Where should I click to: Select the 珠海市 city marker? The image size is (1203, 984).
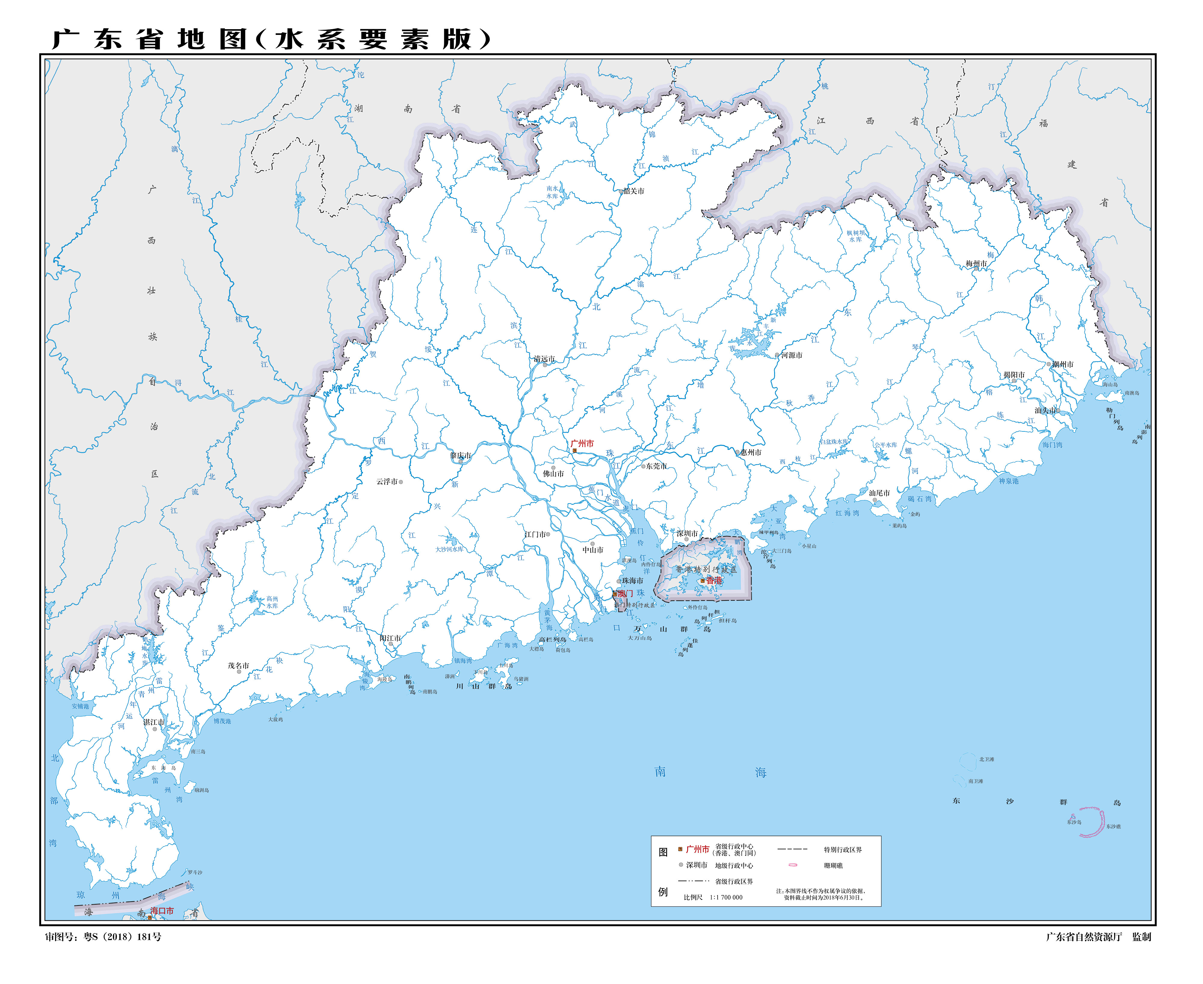click(x=619, y=581)
